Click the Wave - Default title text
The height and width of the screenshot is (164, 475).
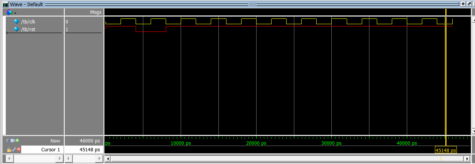click(26, 4)
